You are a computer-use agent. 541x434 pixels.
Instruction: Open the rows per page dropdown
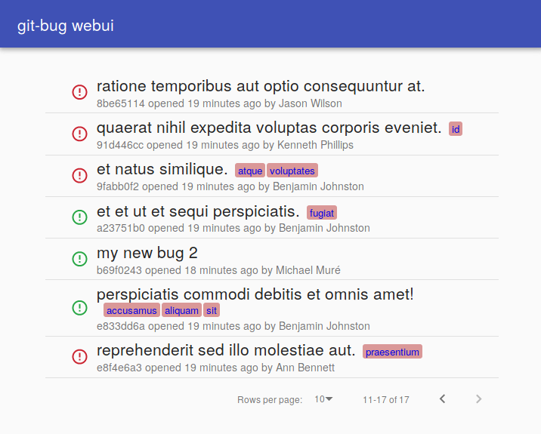coord(323,399)
